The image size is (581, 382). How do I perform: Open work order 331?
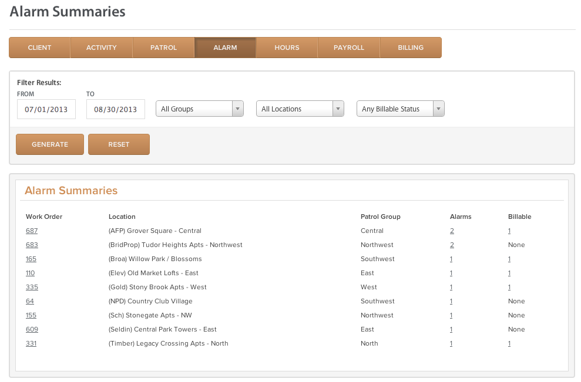tap(31, 343)
